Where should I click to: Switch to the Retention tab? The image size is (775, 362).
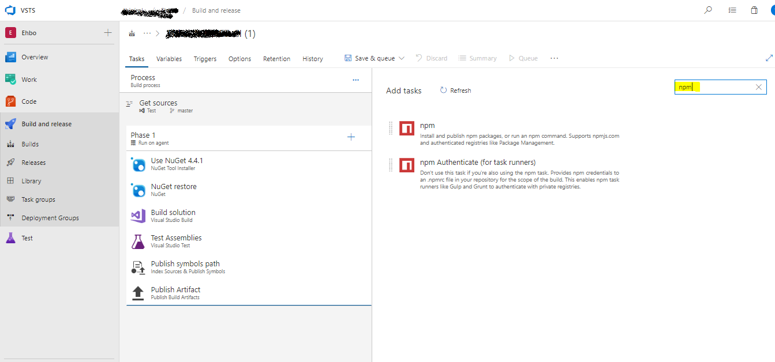pyautogui.click(x=276, y=59)
